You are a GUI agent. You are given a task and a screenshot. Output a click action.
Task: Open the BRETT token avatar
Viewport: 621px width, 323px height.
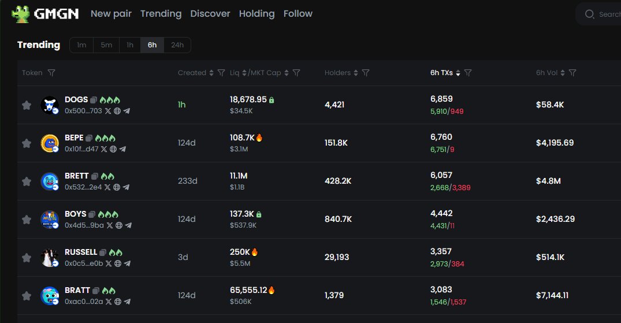point(50,181)
